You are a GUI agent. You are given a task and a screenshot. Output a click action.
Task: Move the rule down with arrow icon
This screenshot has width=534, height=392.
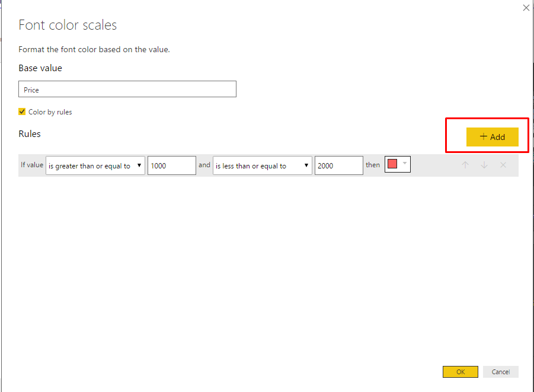[484, 165]
